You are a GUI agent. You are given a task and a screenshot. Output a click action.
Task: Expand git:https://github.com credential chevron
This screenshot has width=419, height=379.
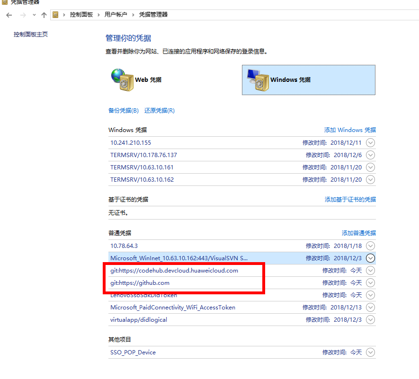pos(370,283)
